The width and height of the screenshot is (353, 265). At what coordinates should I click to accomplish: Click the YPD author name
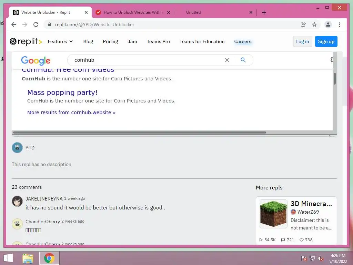(30, 148)
